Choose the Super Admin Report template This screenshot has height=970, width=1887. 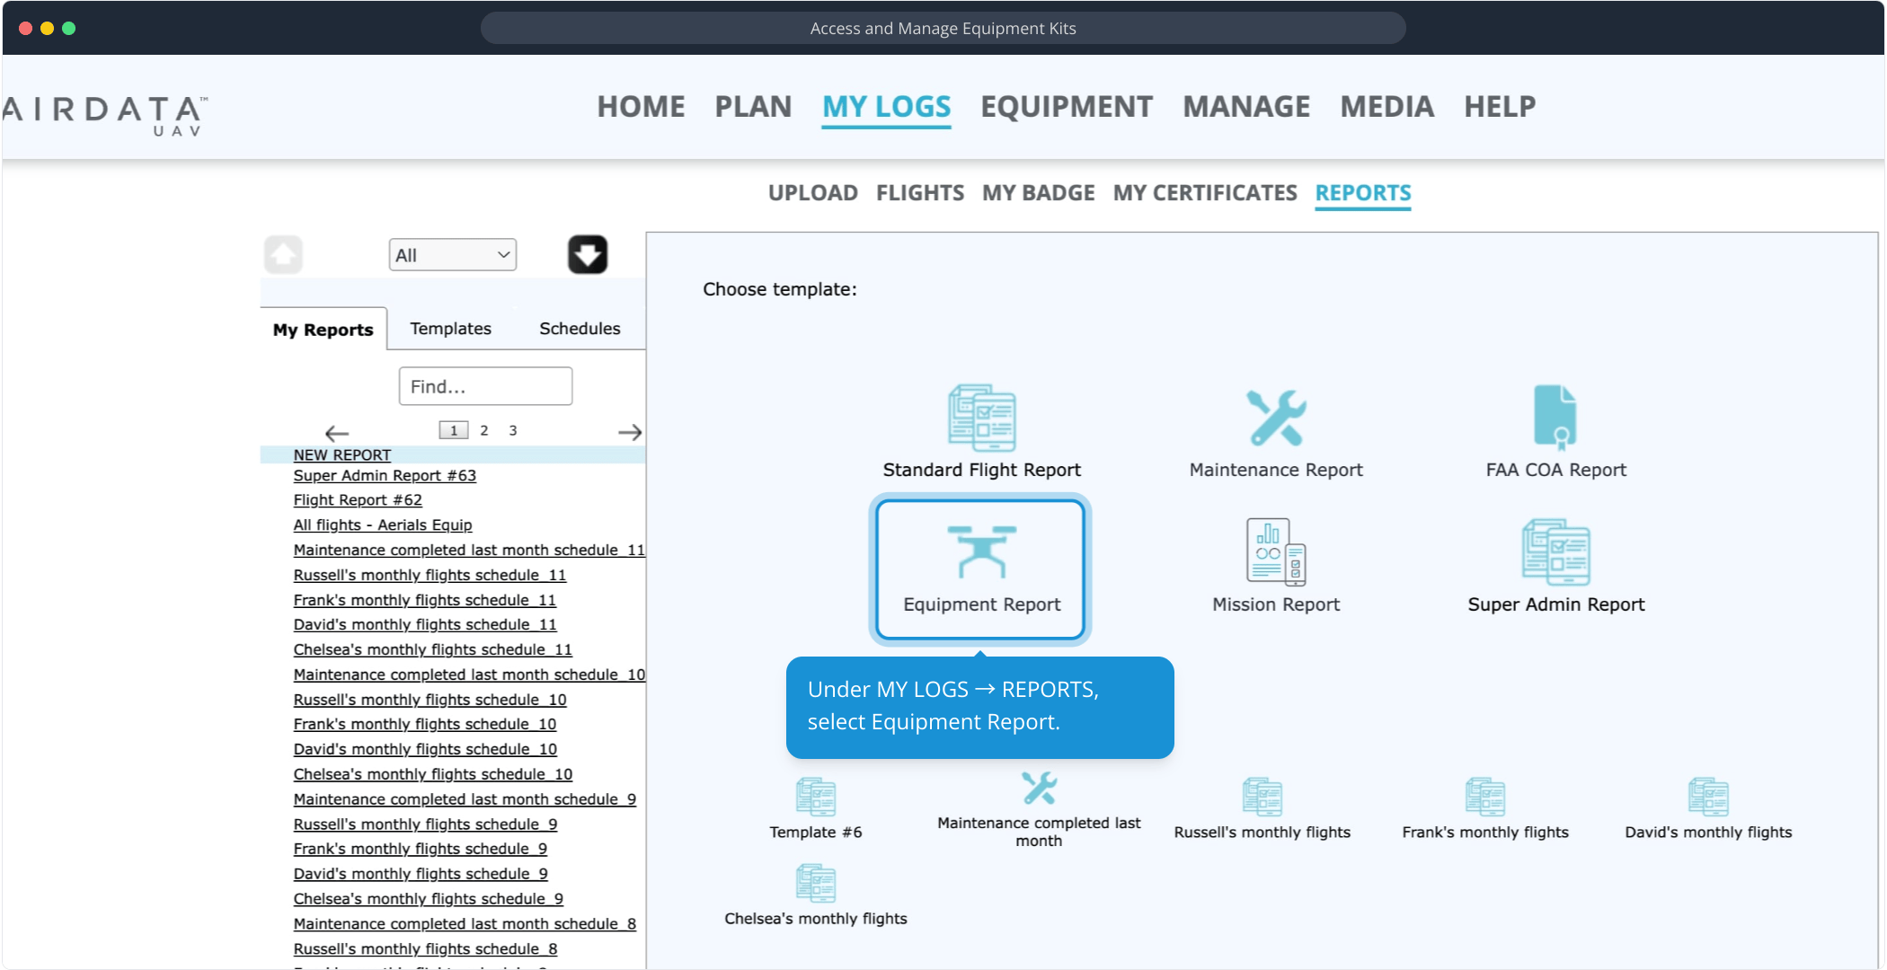(x=1555, y=552)
